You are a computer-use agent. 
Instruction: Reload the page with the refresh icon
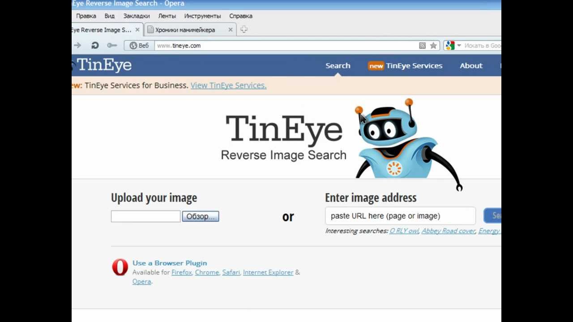95,45
